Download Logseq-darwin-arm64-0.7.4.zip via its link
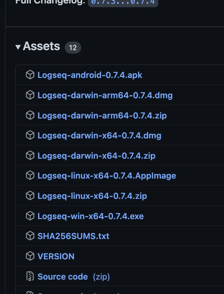Image resolution: width=224 pixels, height=294 pixels. click(x=102, y=115)
